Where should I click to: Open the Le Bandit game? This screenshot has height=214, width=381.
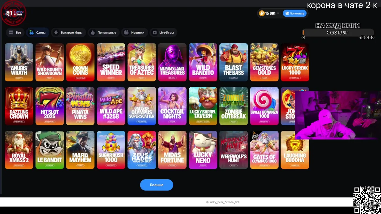click(50, 150)
